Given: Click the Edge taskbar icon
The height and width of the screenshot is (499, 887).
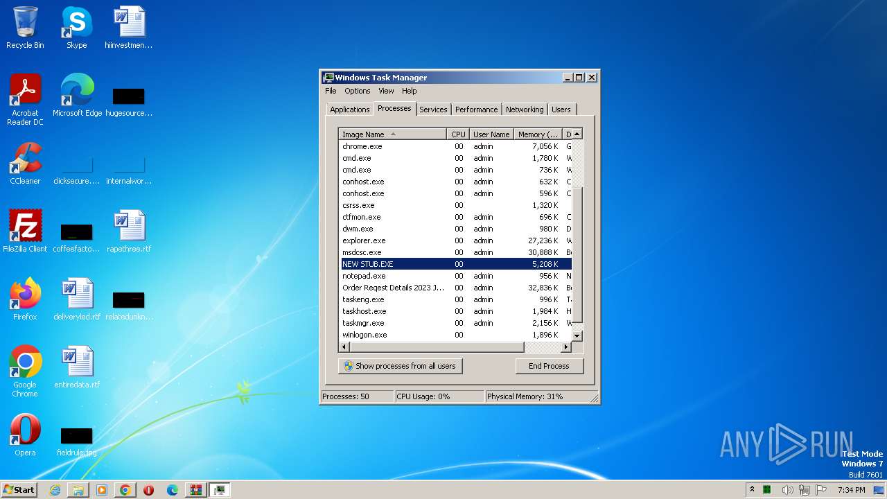Looking at the screenshot, I should (x=173, y=490).
